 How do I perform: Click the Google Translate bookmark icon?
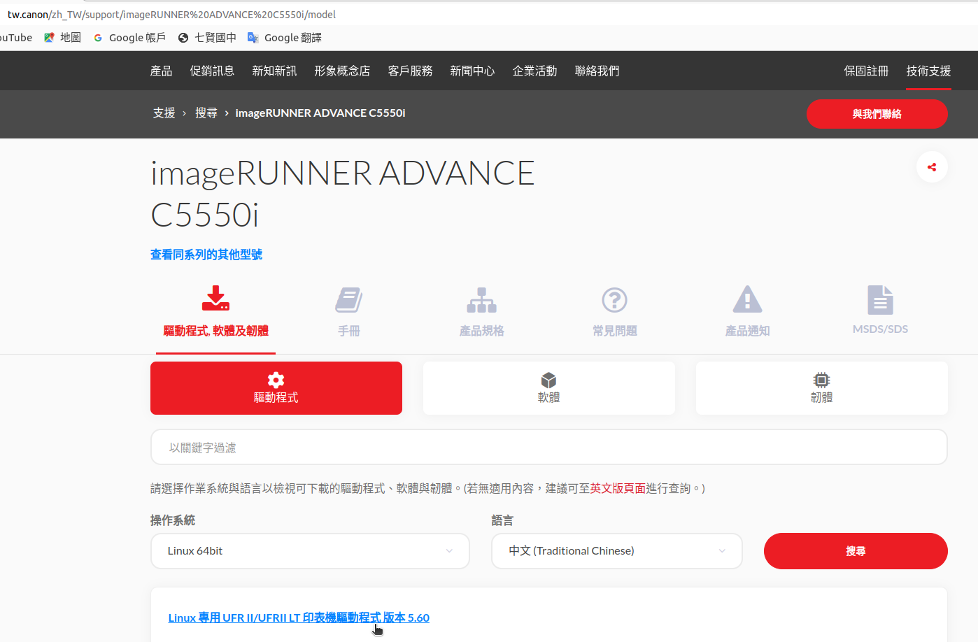(x=253, y=38)
